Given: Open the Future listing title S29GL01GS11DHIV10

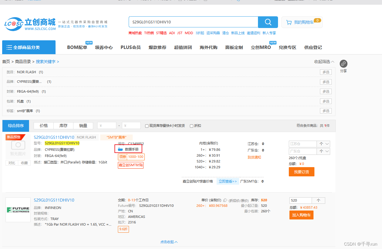Looking at the screenshot, I should (x=54, y=200).
